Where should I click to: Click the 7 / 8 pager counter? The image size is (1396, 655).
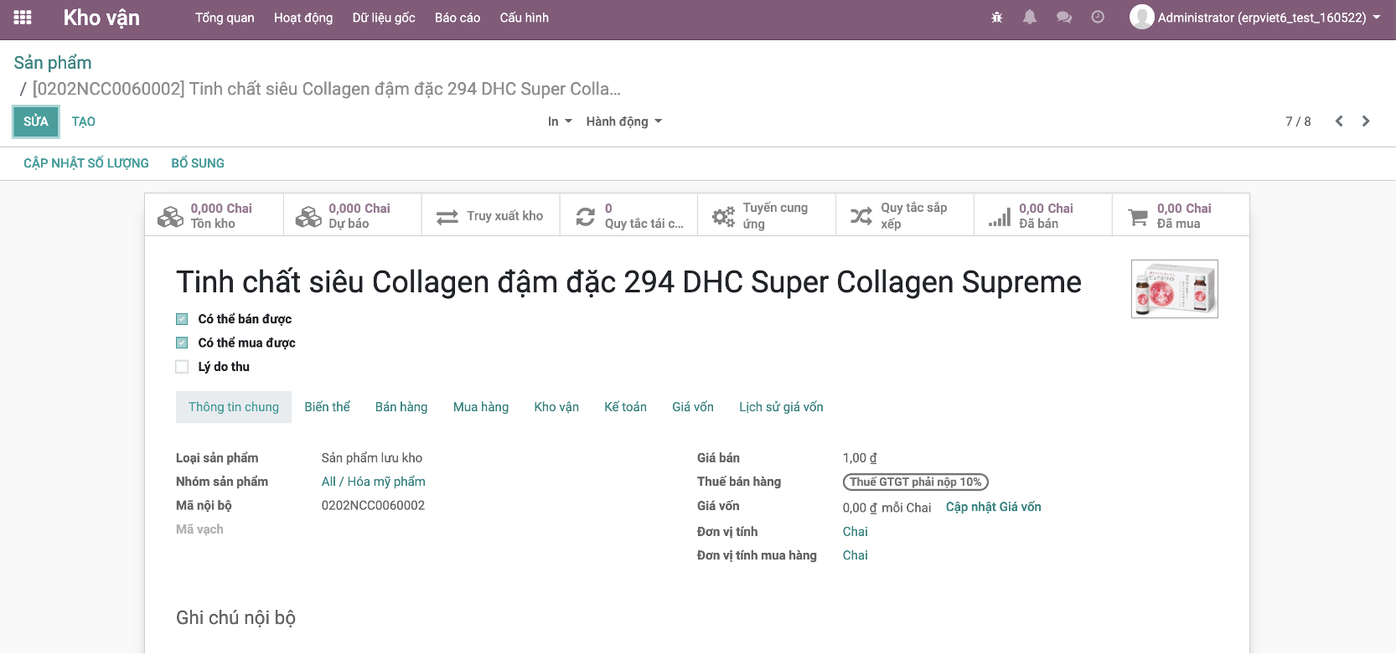pos(1298,121)
